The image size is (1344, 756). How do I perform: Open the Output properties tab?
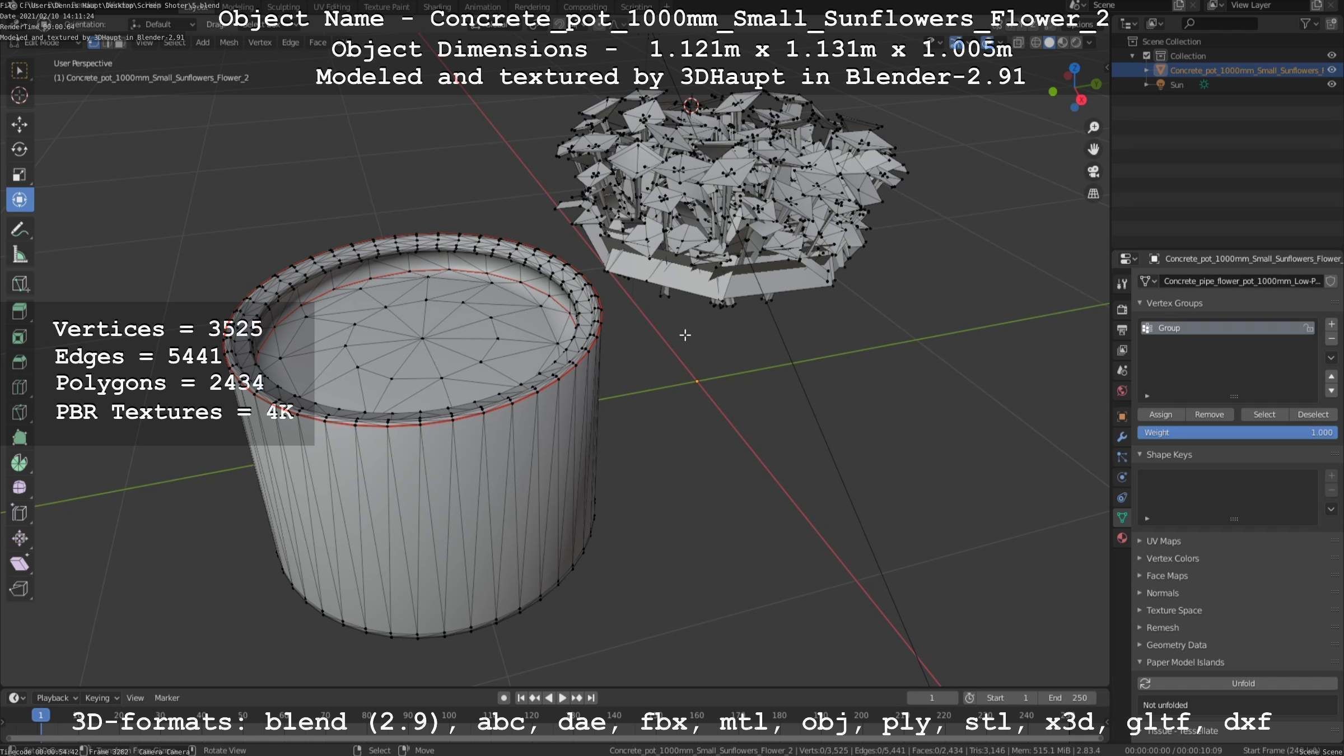click(x=1122, y=330)
